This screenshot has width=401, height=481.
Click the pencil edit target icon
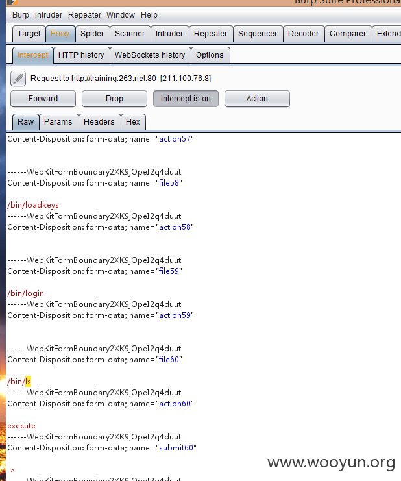pyautogui.click(x=18, y=79)
